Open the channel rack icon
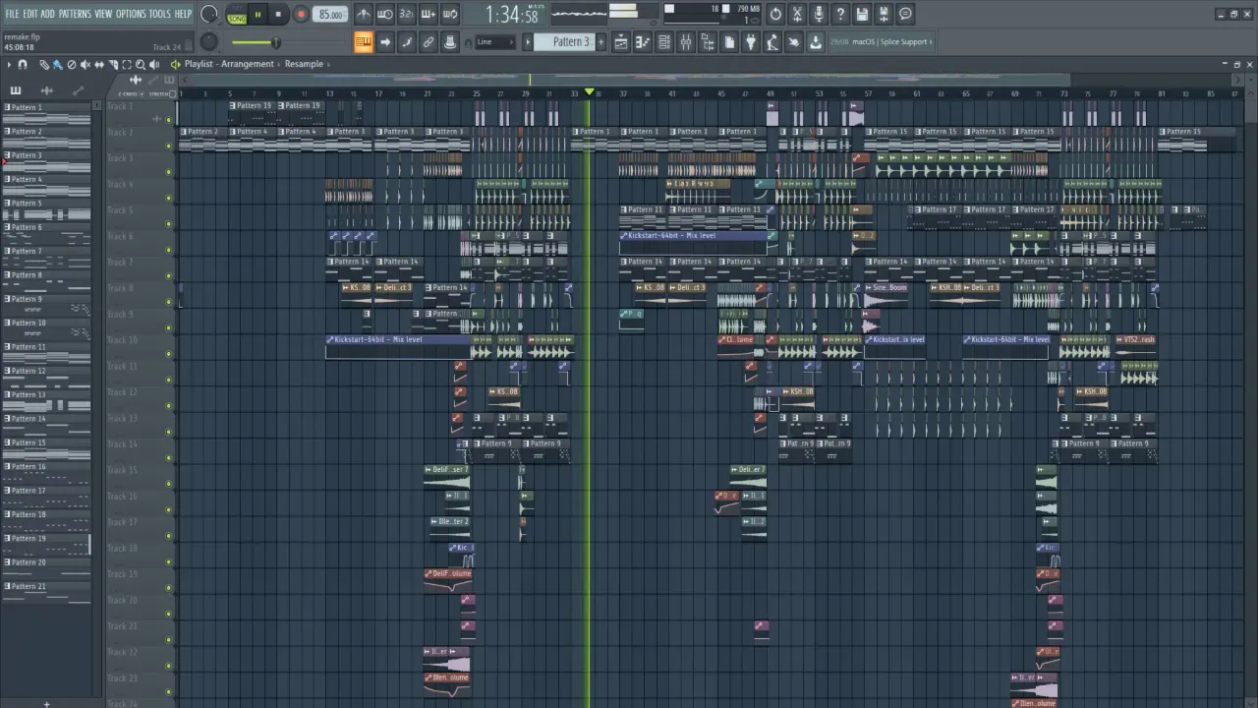This screenshot has height=708, width=1258. [x=664, y=42]
